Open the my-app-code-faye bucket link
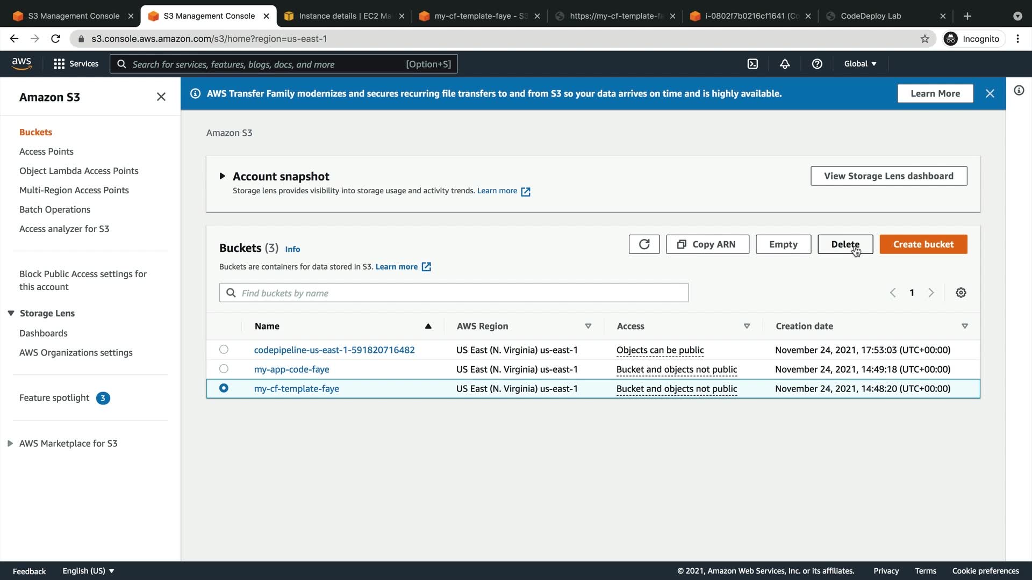The width and height of the screenshot is (1032, 580). click(291, 369)
